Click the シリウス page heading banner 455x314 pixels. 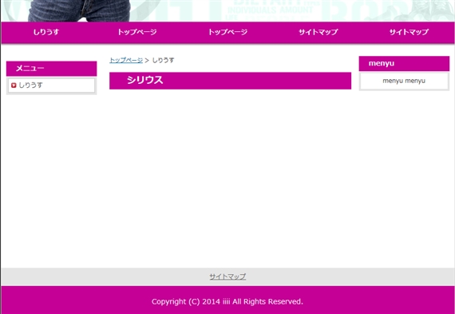[x=230, y=81]
